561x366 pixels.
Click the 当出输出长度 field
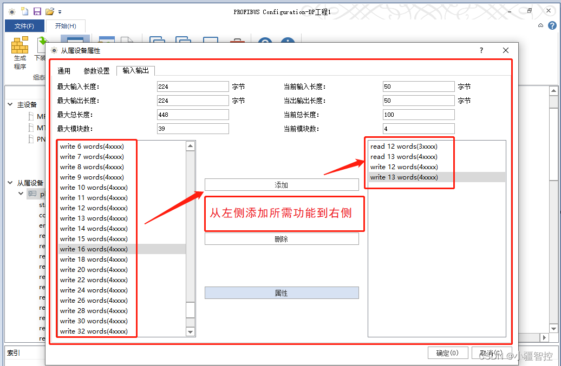(x=419, y=101)
